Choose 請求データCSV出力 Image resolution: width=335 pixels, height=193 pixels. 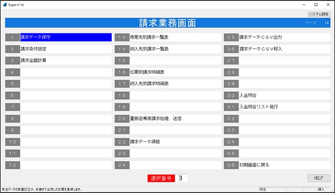(x=284, y=37)
